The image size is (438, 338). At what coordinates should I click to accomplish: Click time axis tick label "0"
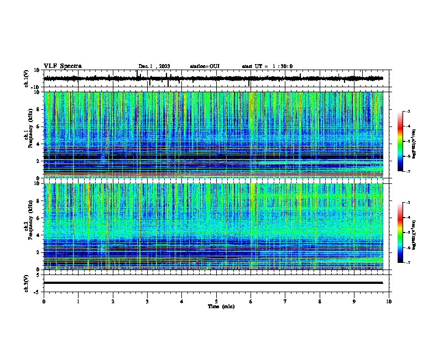coord(44,302)
